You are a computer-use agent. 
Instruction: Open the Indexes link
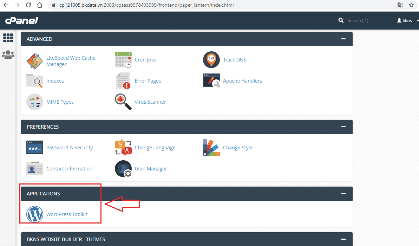(x=55, y=81)
